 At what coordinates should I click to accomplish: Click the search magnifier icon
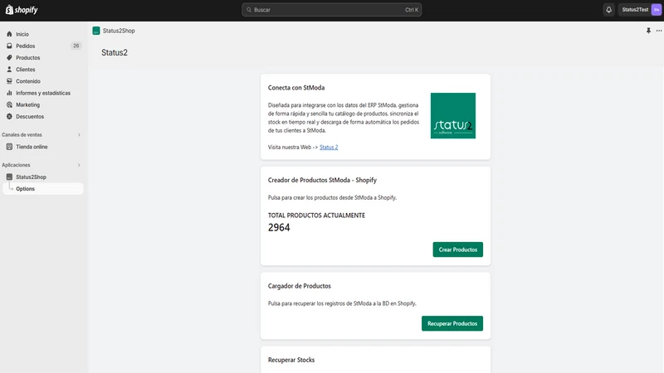[249, 10]
